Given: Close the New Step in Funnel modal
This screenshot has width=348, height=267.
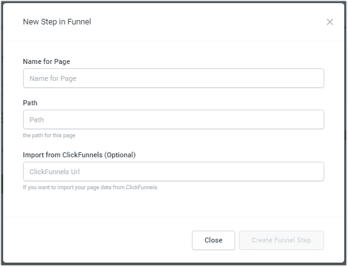Looking at the screenshot, I should point(330,22).
